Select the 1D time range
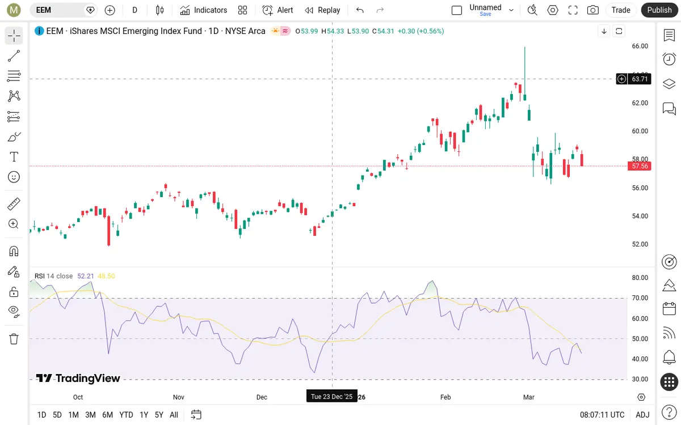 click(41, 415)
